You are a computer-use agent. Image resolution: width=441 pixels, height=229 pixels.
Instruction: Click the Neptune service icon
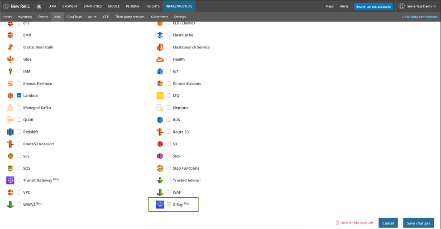click(160, 108)
